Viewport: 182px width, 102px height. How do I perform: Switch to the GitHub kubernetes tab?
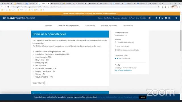[x=93, y=4]
